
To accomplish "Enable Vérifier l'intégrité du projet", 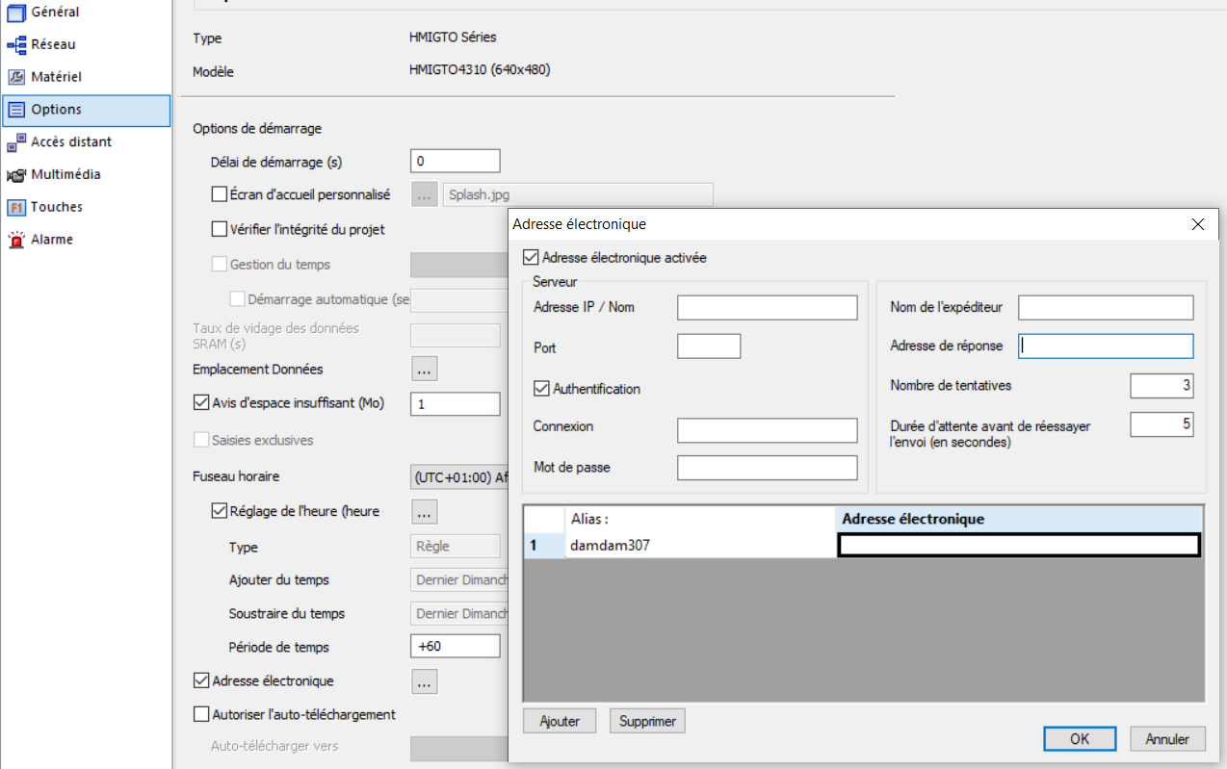I will 219,229.
